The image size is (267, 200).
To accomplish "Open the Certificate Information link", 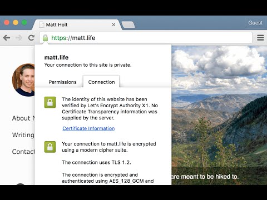I will point(88,128).
